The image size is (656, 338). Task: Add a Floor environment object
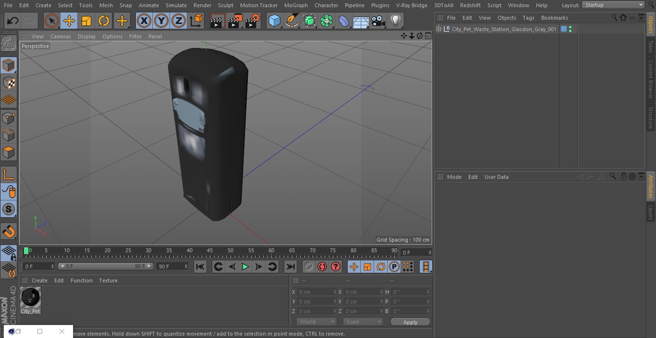pos(361,21)
